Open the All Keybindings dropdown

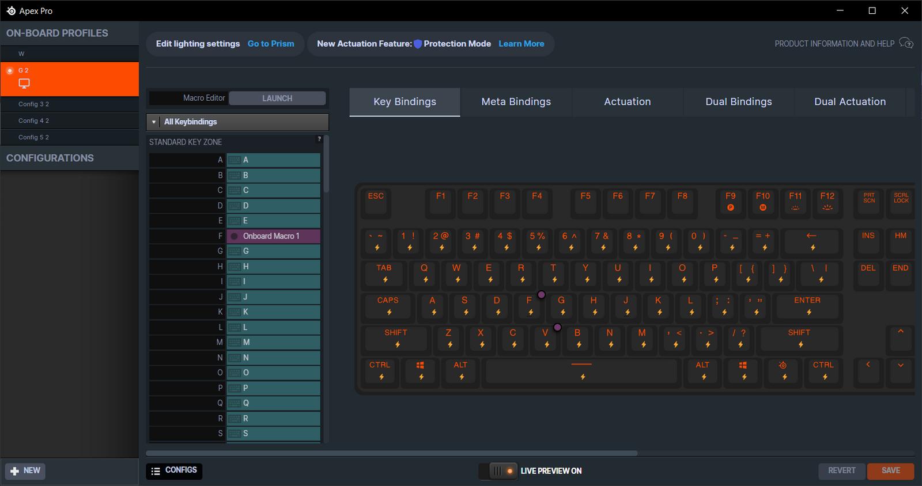237,122
